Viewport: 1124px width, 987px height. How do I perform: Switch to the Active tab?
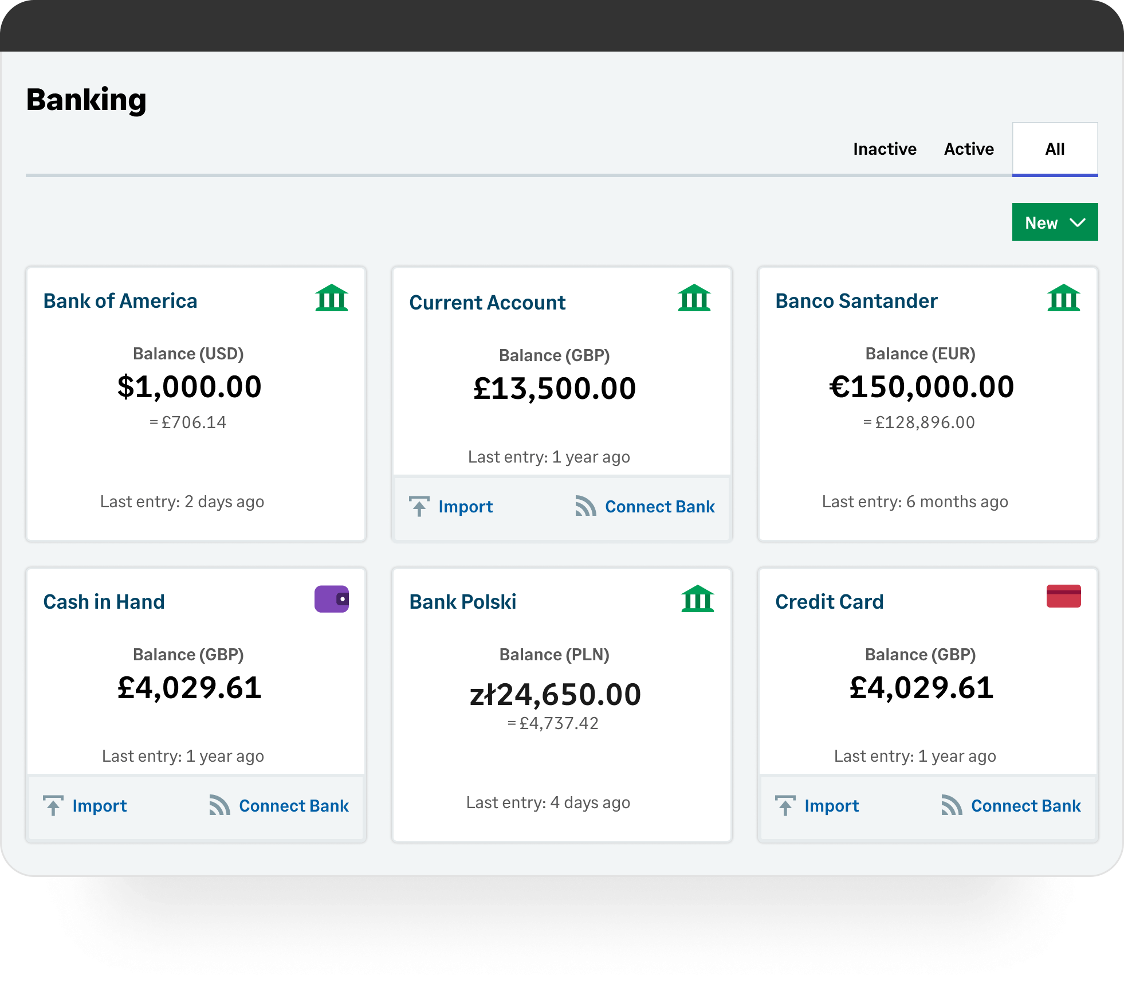(969, 149)
